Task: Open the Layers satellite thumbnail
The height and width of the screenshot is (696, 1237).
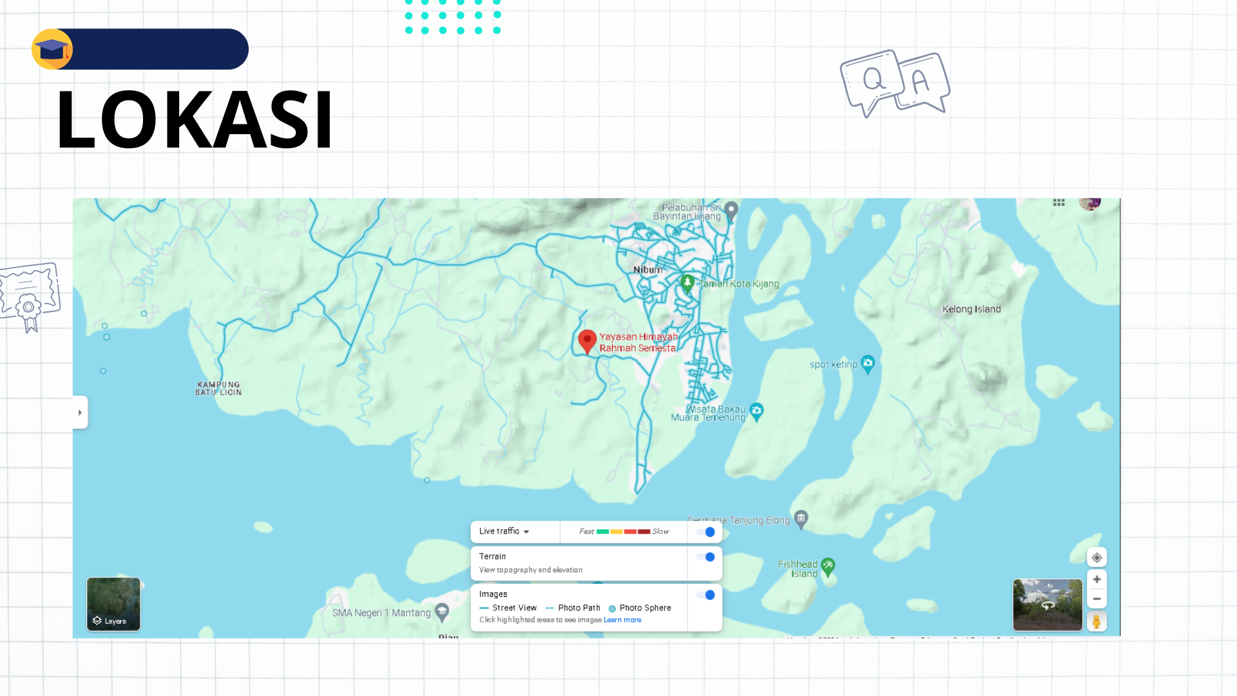Action: pos(113,604)
